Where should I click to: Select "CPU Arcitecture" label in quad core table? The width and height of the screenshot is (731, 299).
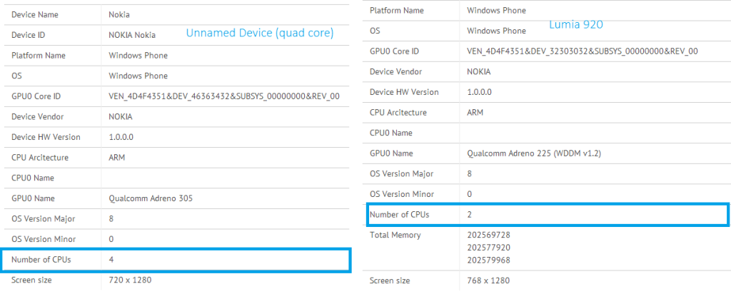[x=40, y=158]
